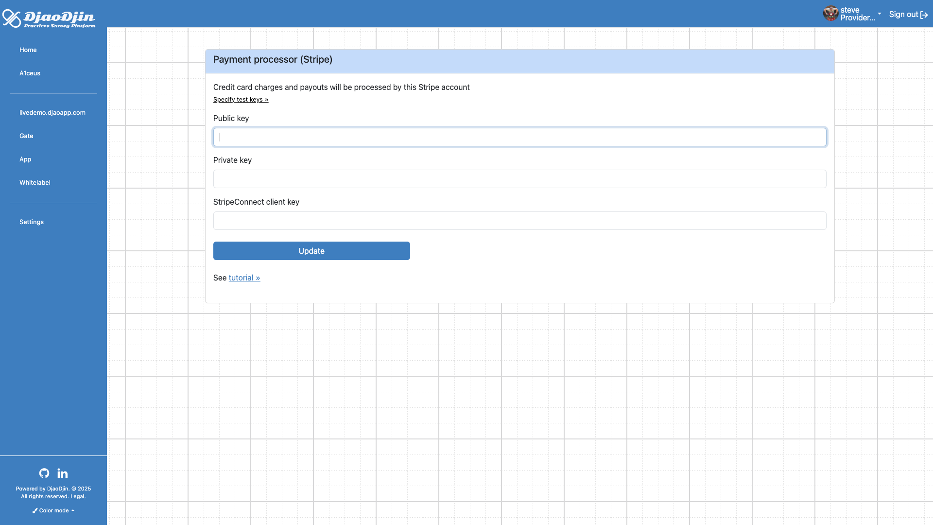Go to Home in sidebar

click(28, 50)
